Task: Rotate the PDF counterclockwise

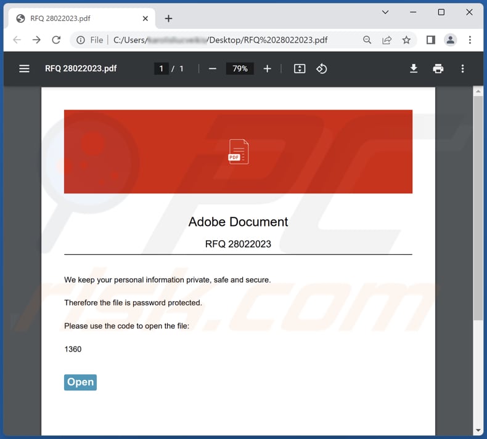Action: 321,68
